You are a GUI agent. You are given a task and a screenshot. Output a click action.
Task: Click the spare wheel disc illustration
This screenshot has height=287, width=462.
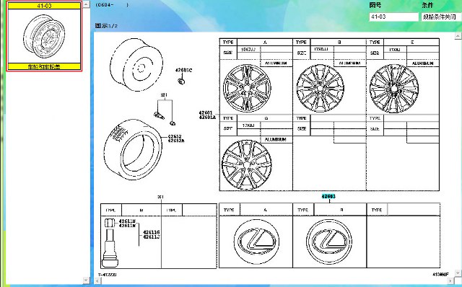click(136, 64)
